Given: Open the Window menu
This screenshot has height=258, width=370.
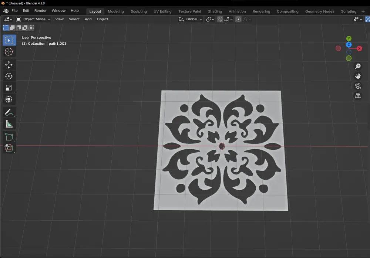Looking at the screenshot, I should point(58,11).
